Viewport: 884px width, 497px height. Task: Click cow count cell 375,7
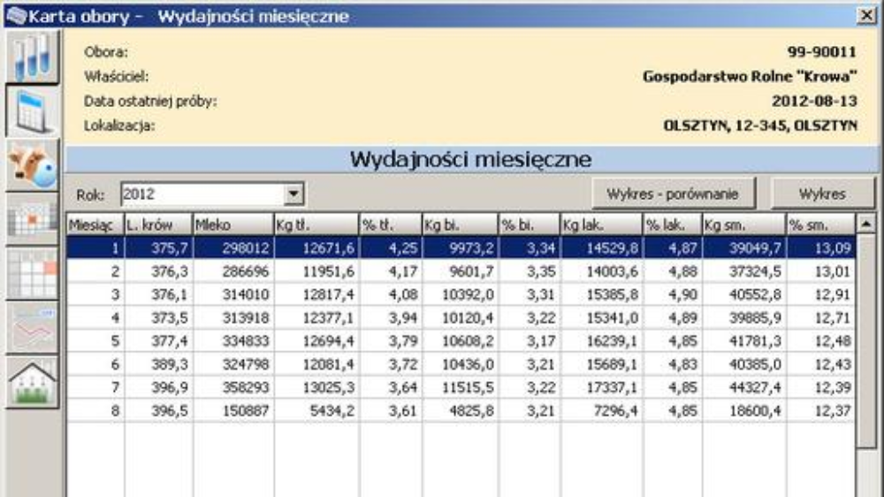pos(158,248)
